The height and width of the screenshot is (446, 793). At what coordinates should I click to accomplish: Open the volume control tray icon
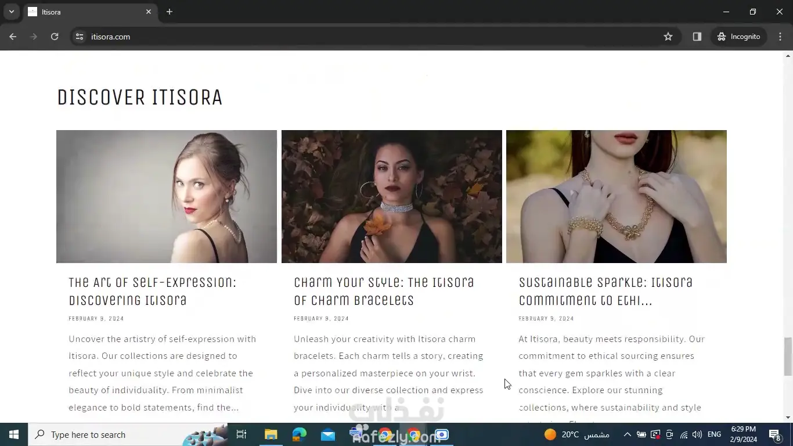(697, 434)
